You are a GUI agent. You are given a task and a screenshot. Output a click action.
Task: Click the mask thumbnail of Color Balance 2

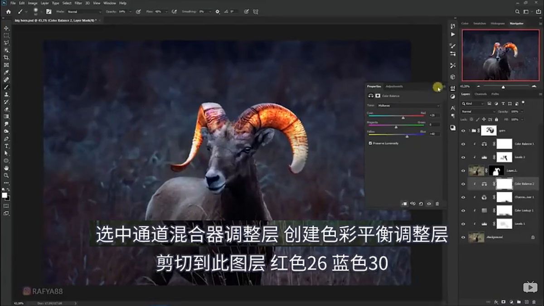pyautogui.click(x=505, y=184)
